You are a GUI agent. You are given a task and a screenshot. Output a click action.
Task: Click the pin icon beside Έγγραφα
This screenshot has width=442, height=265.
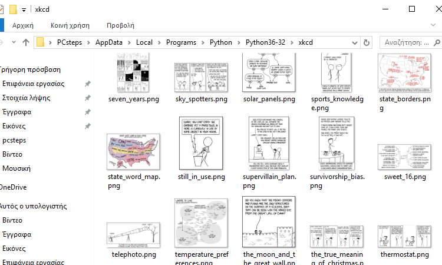(88, 112)
